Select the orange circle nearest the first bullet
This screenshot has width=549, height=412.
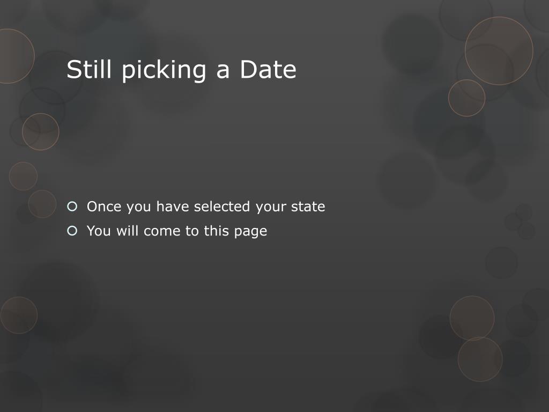point(42,204)
